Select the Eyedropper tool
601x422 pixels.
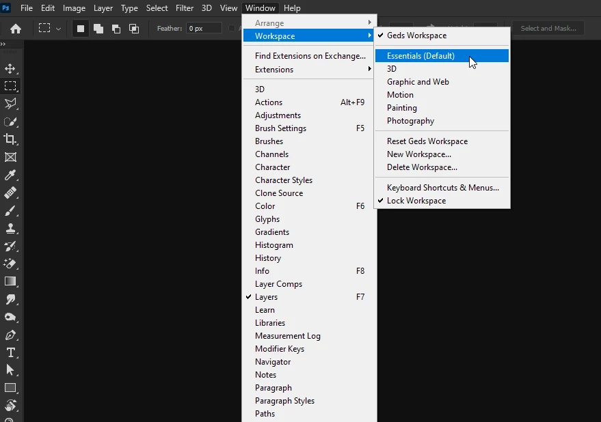10,175
